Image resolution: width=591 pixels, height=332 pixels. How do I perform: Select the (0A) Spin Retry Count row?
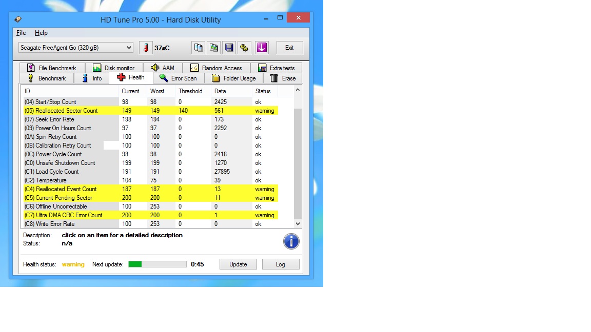(x=151, y=137)
